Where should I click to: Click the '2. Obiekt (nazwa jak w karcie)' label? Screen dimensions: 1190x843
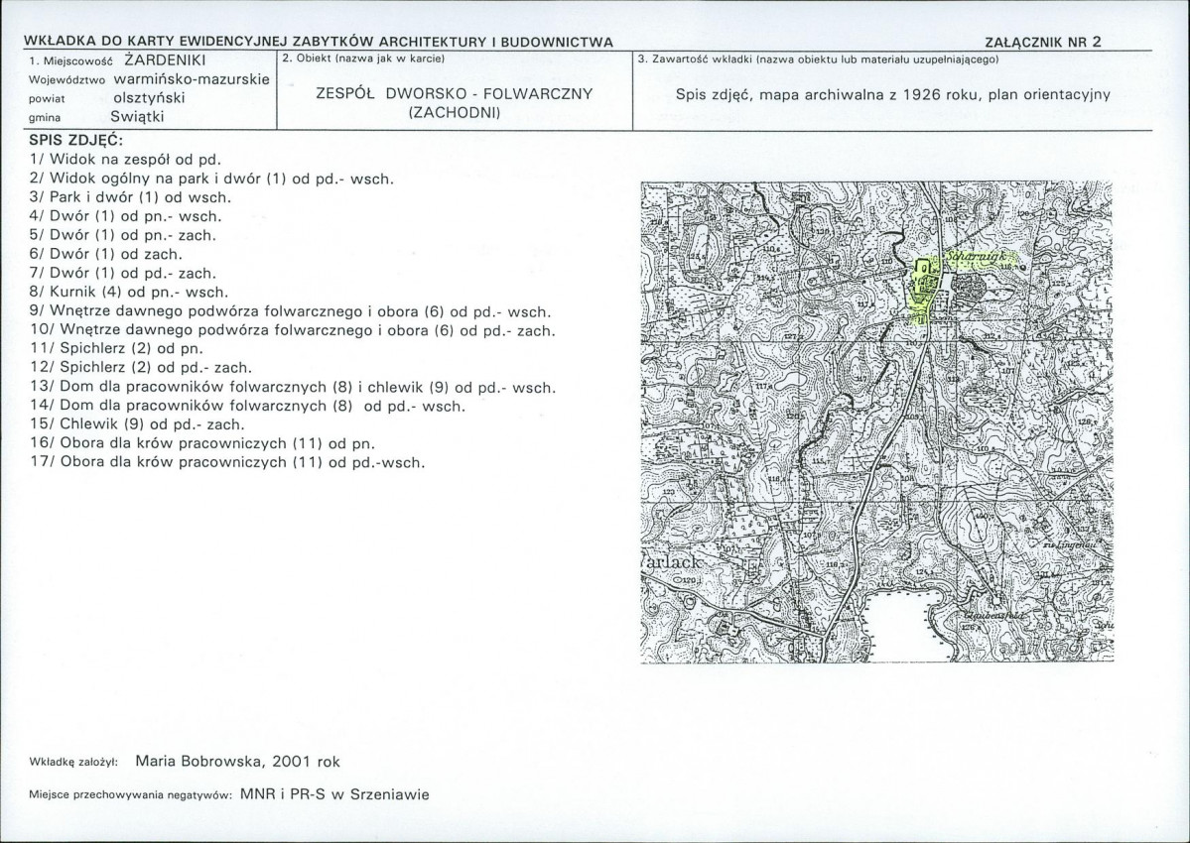click(363, 59)
